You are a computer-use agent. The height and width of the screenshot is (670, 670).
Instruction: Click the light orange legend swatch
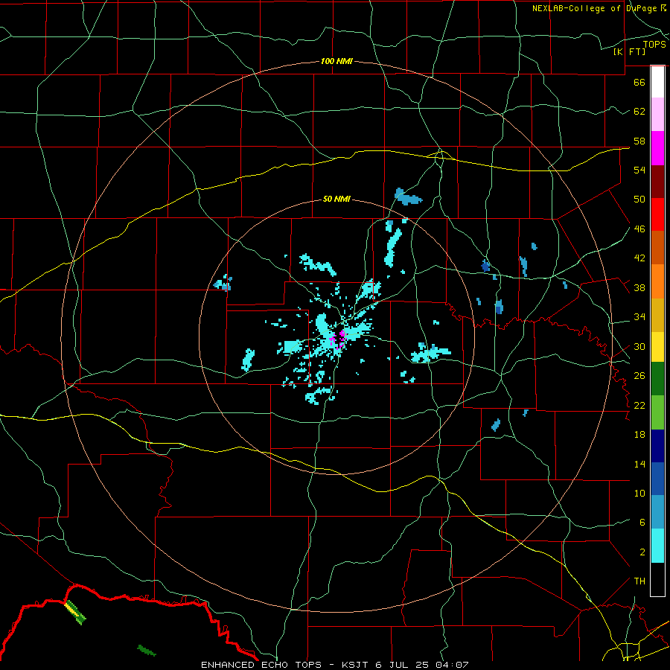point(657,281)
